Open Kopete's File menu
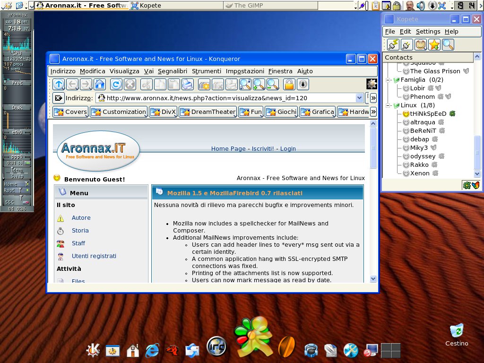Image resolution: width=484 pixels, height=363 pixels. (x=390, y=32)
